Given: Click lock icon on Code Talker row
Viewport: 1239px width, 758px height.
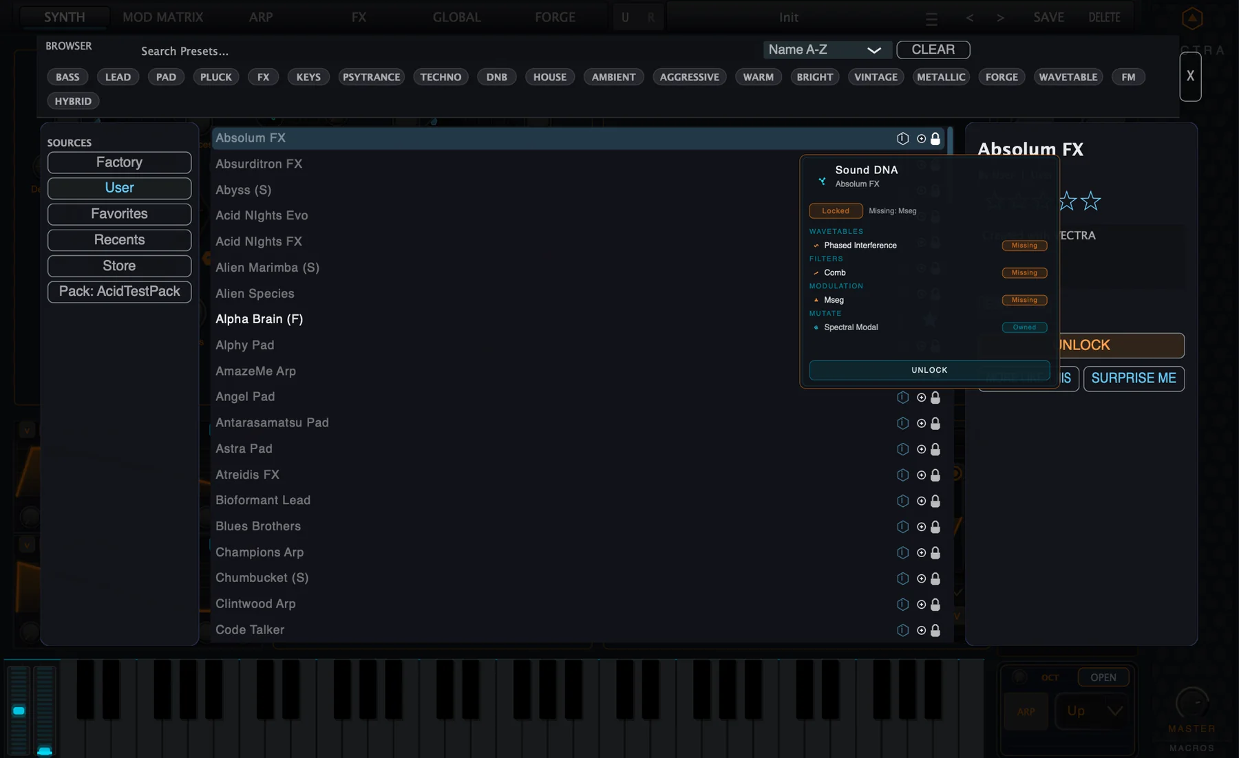Looking at the screenshot, I should pos(935,631).
